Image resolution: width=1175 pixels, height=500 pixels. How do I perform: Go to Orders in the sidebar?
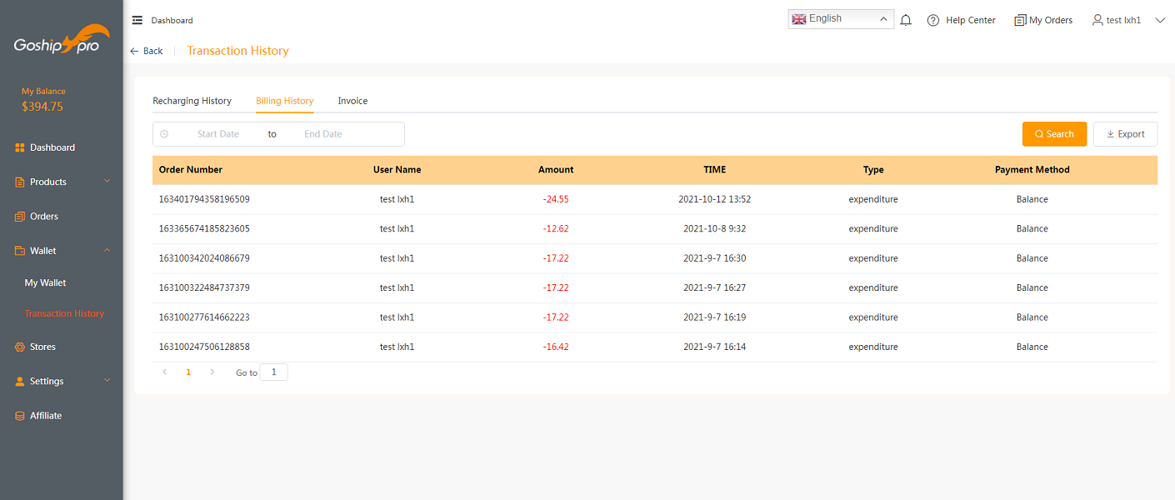44,217
